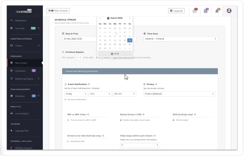244x156 pixels.
Task: Open the Privacy Public (Default) dropdown
Action: 179,94
